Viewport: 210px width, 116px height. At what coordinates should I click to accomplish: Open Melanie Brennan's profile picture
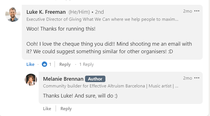31,80
